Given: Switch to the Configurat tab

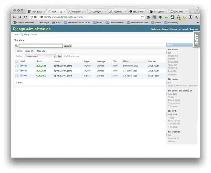Looking at the screenshot, I should point(98,11).
